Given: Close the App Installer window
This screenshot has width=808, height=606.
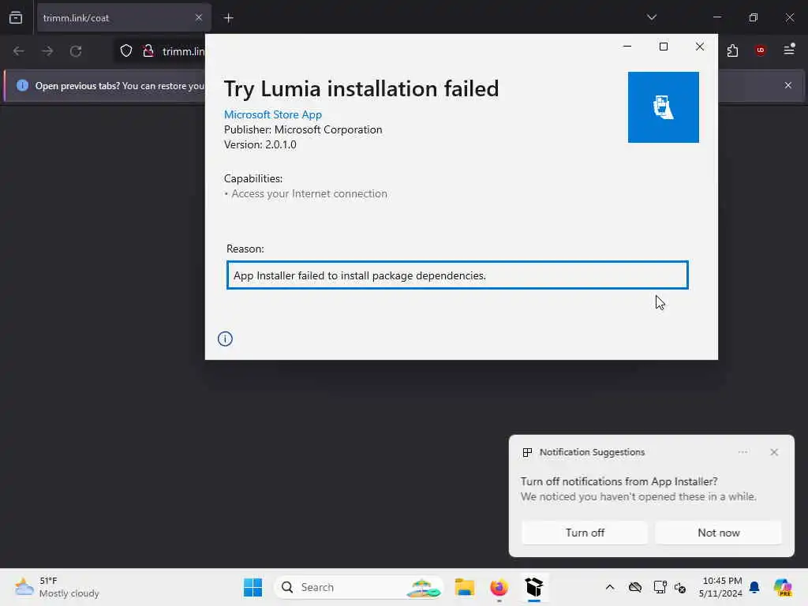Looking at the screenshot, I should [x=700, y=47].
